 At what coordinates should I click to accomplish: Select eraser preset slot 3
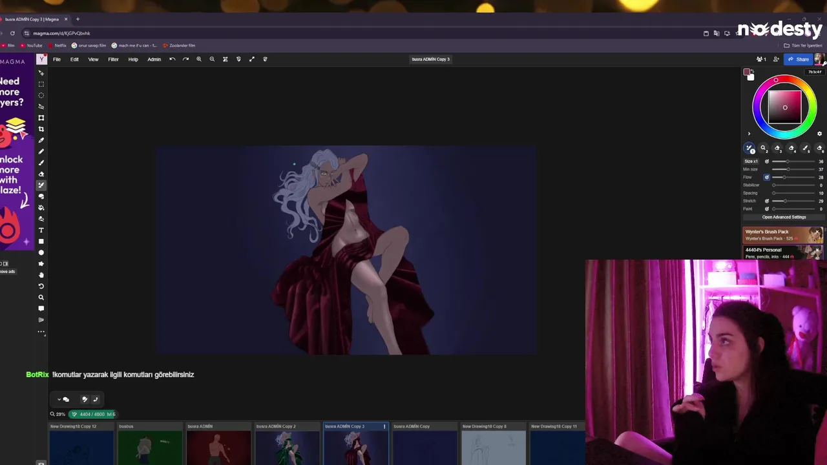(x=778, y=149)
